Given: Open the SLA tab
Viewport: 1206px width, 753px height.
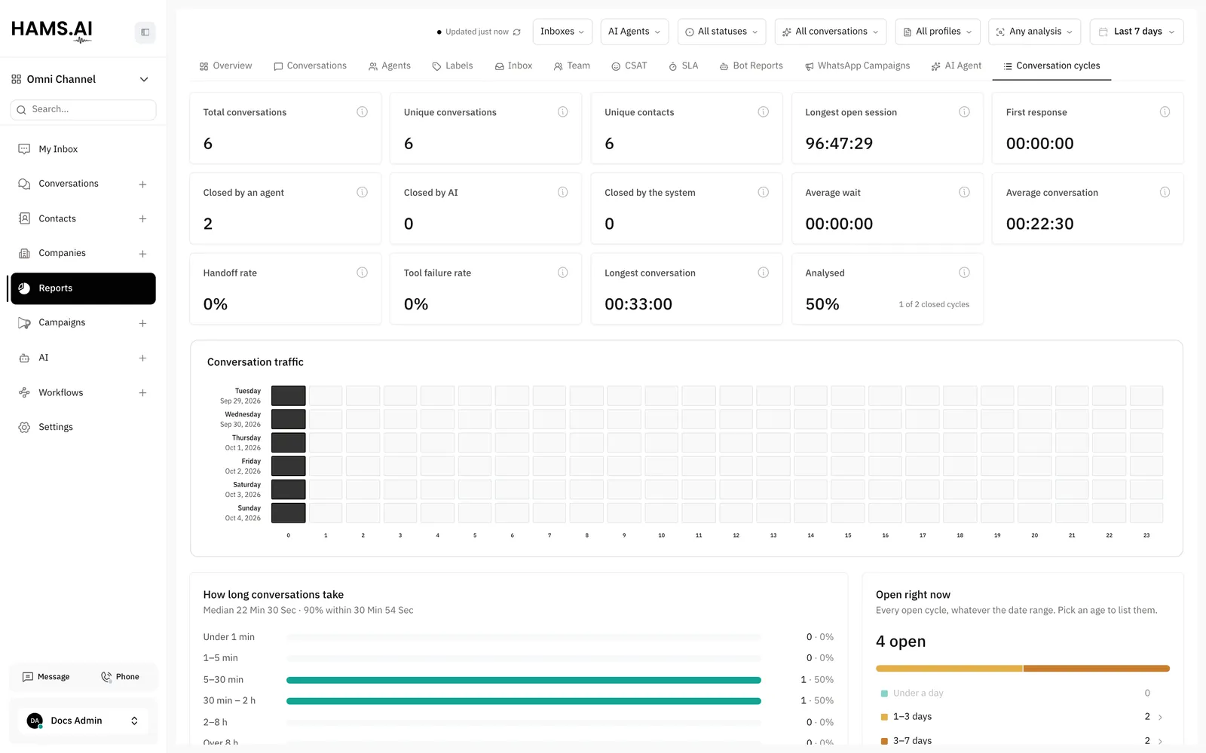Looking at the screenshot, I should [684, 66].
